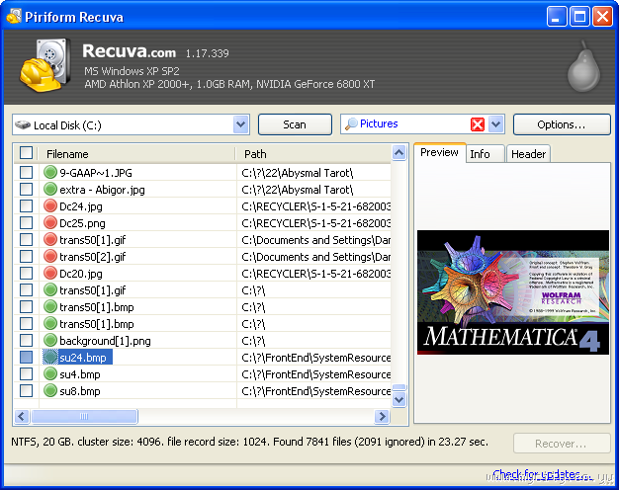Click the Dc20.jpg RECYCLER path cell
619x490 pixels.
pos(315,274)
